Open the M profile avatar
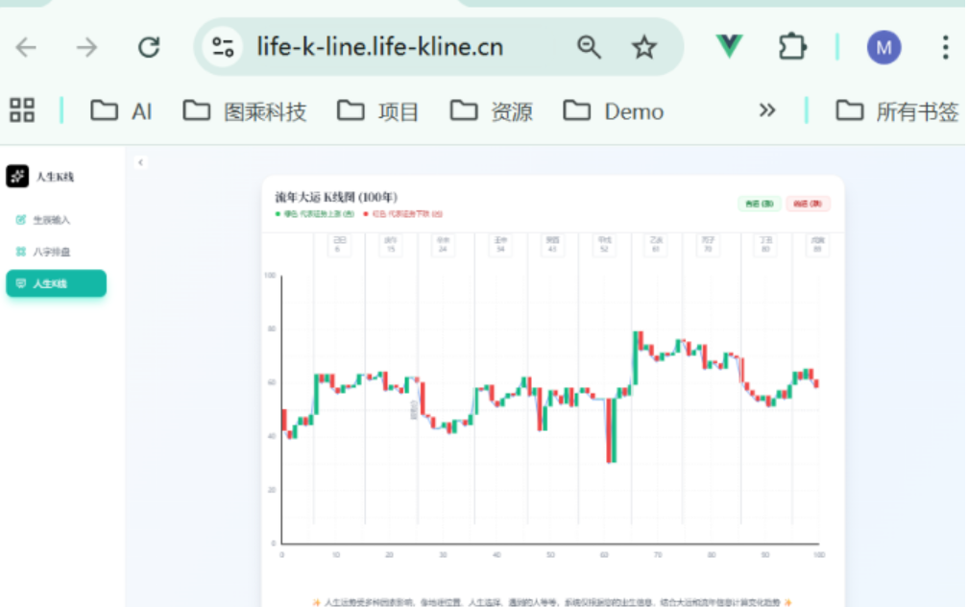The height and width of the screenshot is (607, 968). [883, 47]
